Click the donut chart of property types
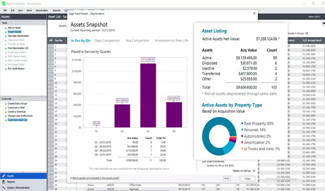 219,136
